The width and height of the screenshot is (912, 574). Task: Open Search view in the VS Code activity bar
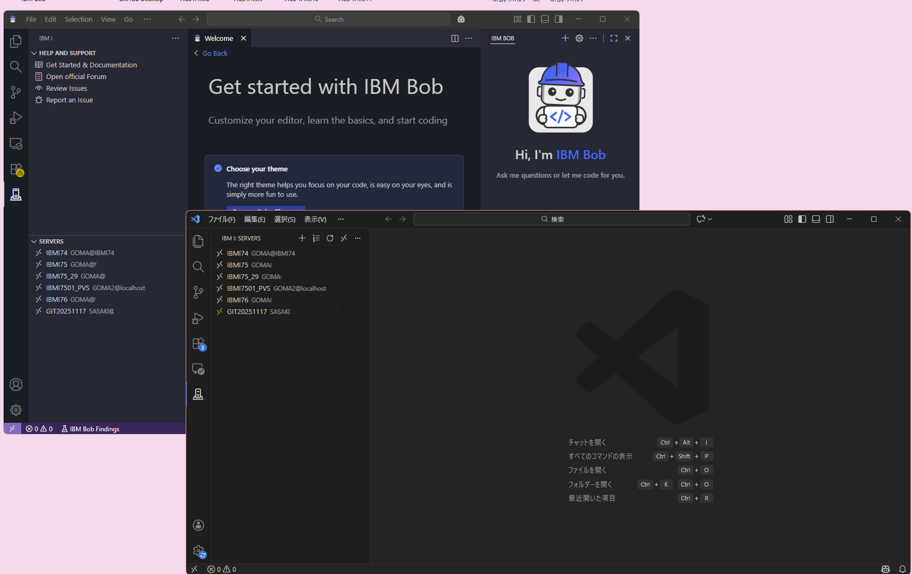(198, 266)
